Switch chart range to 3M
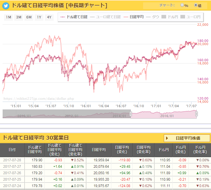The image size is (211, 190). [19, 17]
